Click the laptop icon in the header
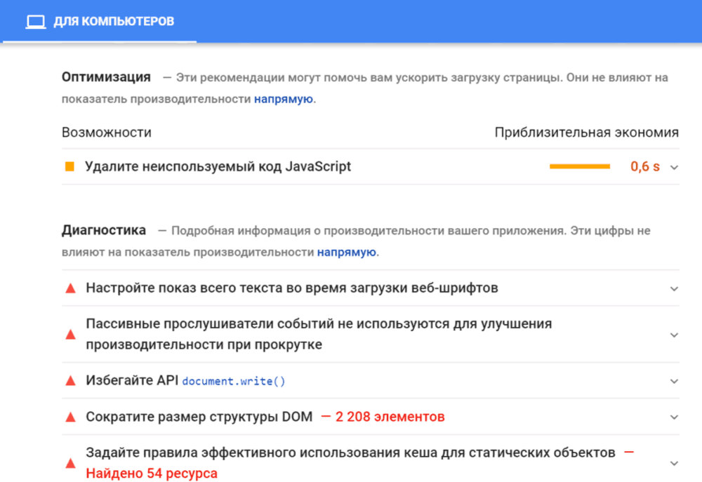Screen dimensions: 702x482 click(x=35, y=22)
